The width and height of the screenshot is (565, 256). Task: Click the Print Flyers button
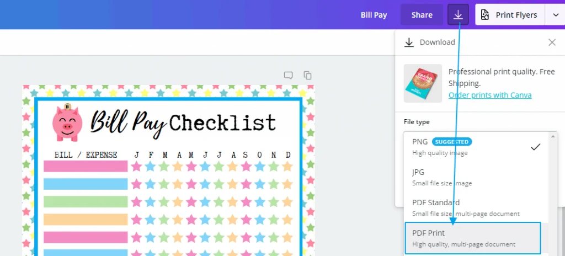point(510,15)
